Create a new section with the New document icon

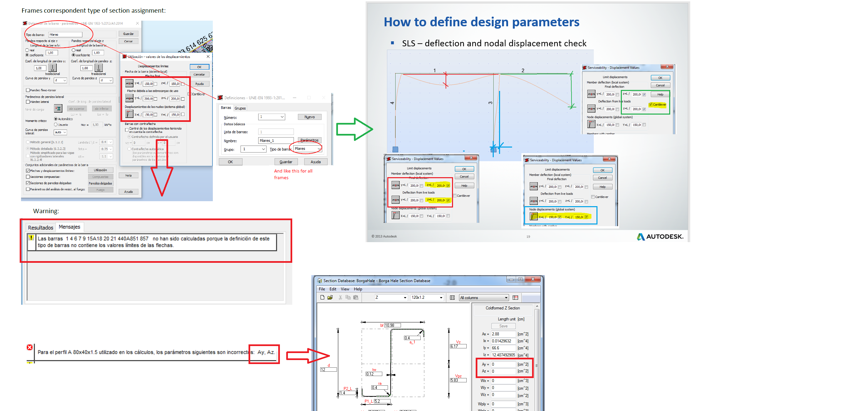click(322, 298)
